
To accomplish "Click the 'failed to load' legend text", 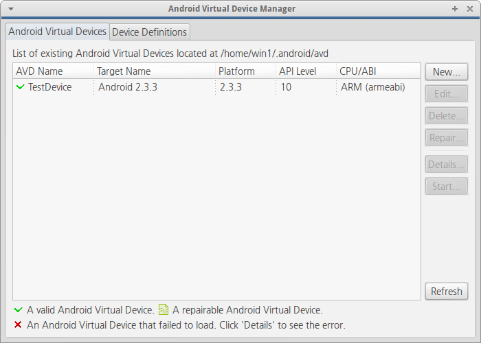I will (186, 325).
